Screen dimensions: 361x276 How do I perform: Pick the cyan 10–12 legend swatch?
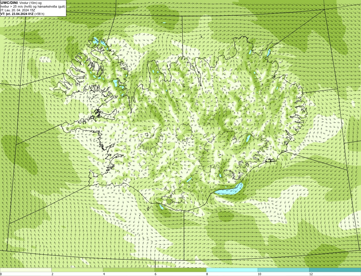point(283,270)
